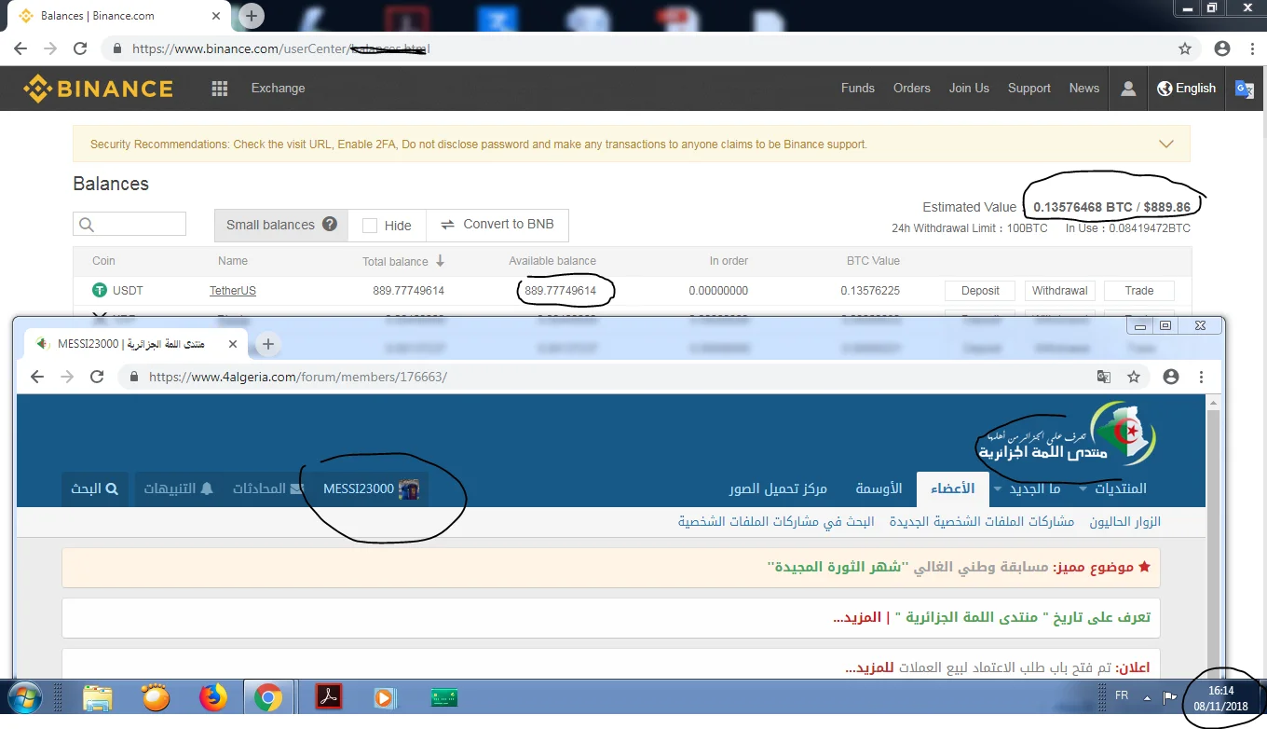Open the Binance user account icon

pos(1128,89)
